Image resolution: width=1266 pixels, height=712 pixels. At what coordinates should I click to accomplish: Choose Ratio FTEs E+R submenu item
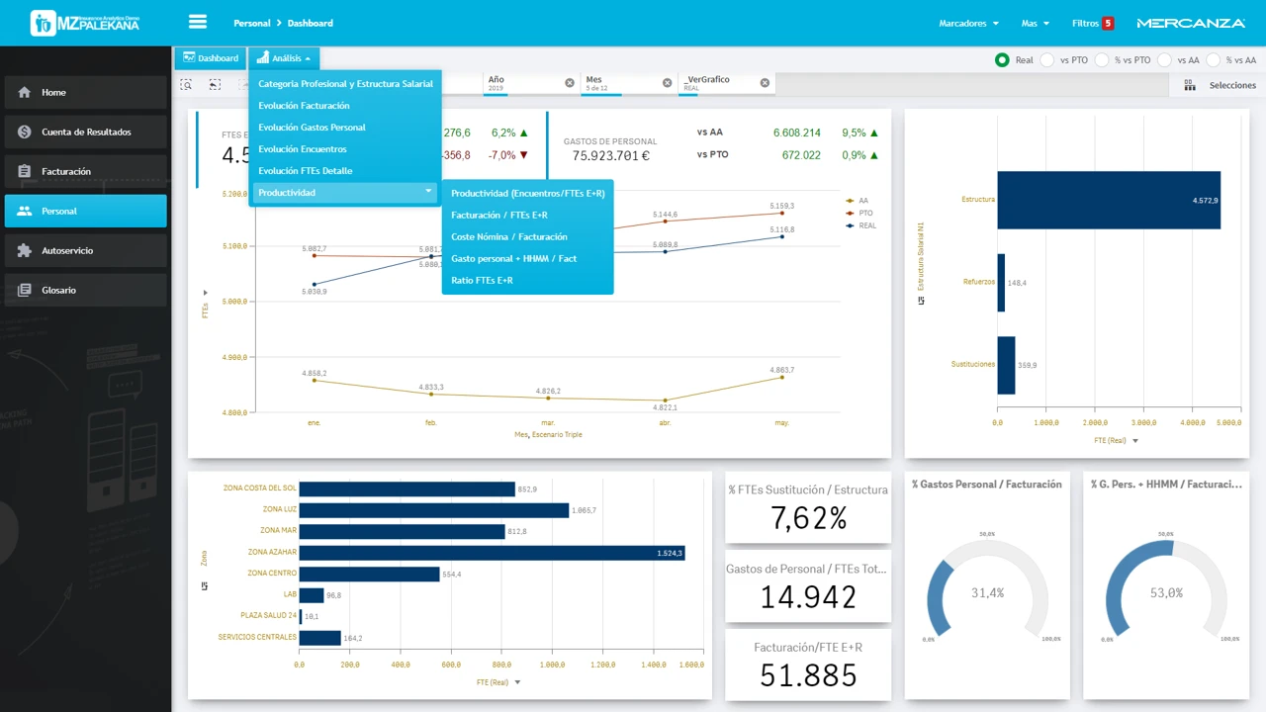click(482, 281)
